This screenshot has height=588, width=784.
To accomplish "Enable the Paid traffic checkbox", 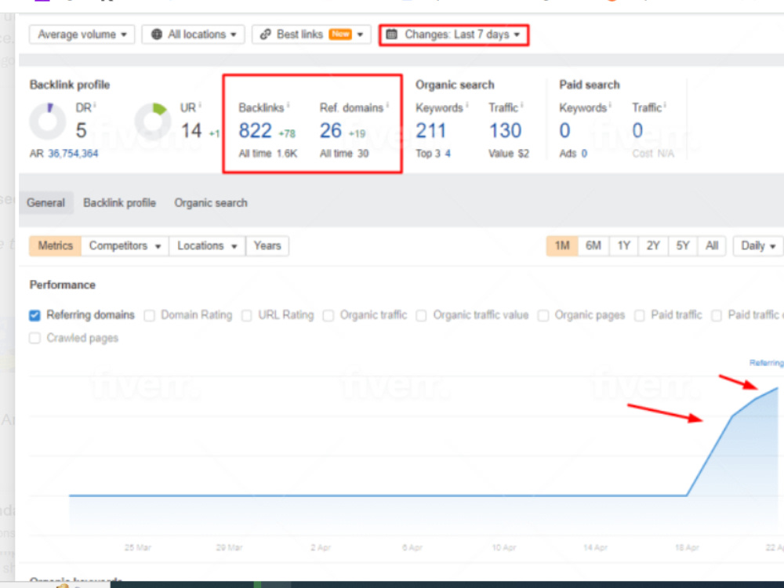I will [639, 315].
